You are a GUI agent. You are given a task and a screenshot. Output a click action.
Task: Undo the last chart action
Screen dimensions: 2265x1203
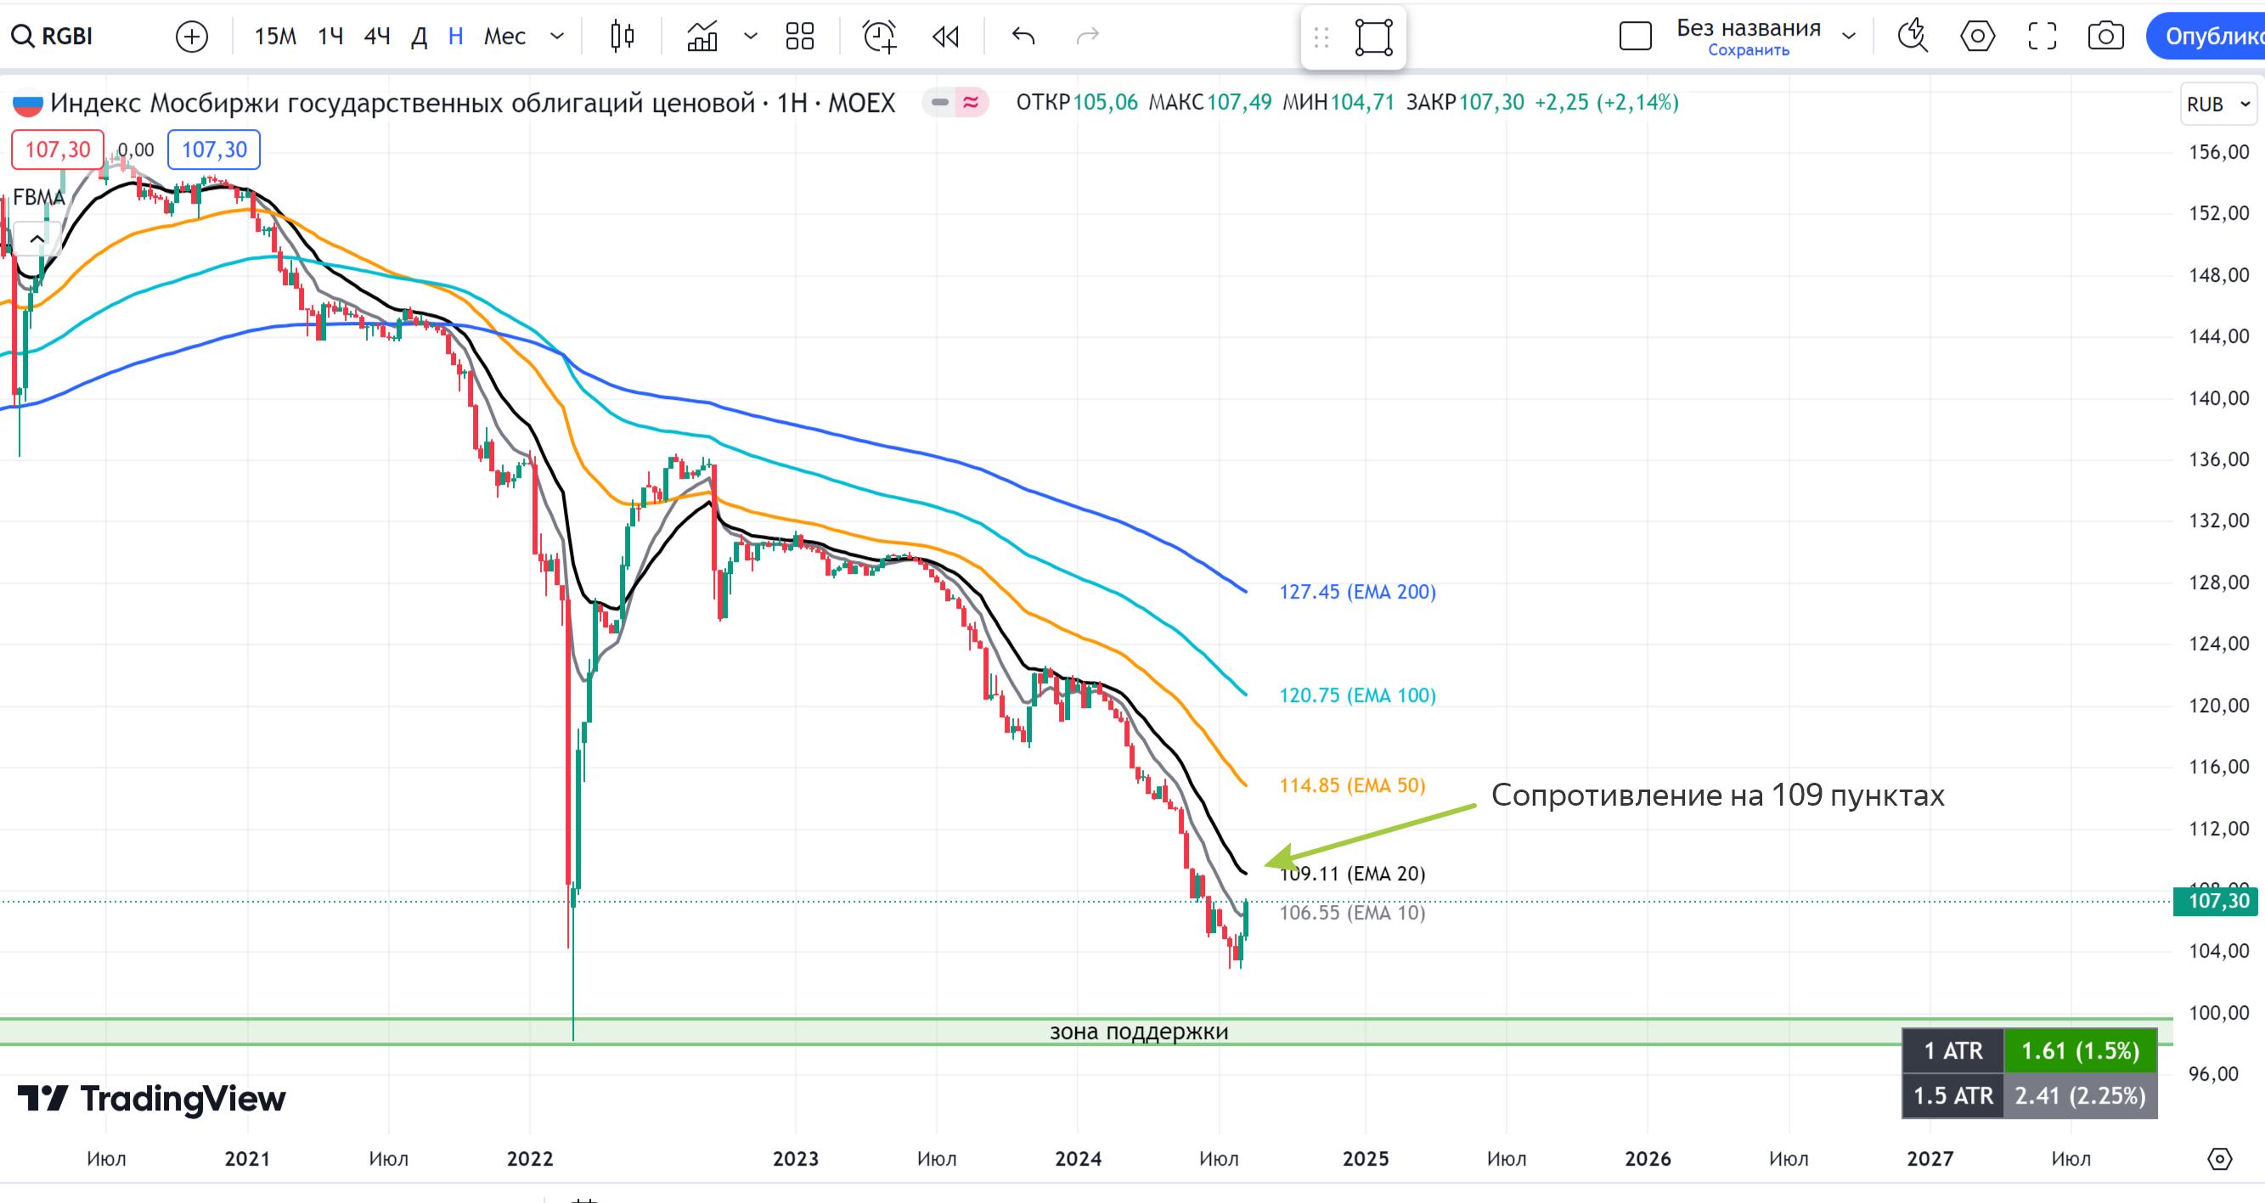1023,36
